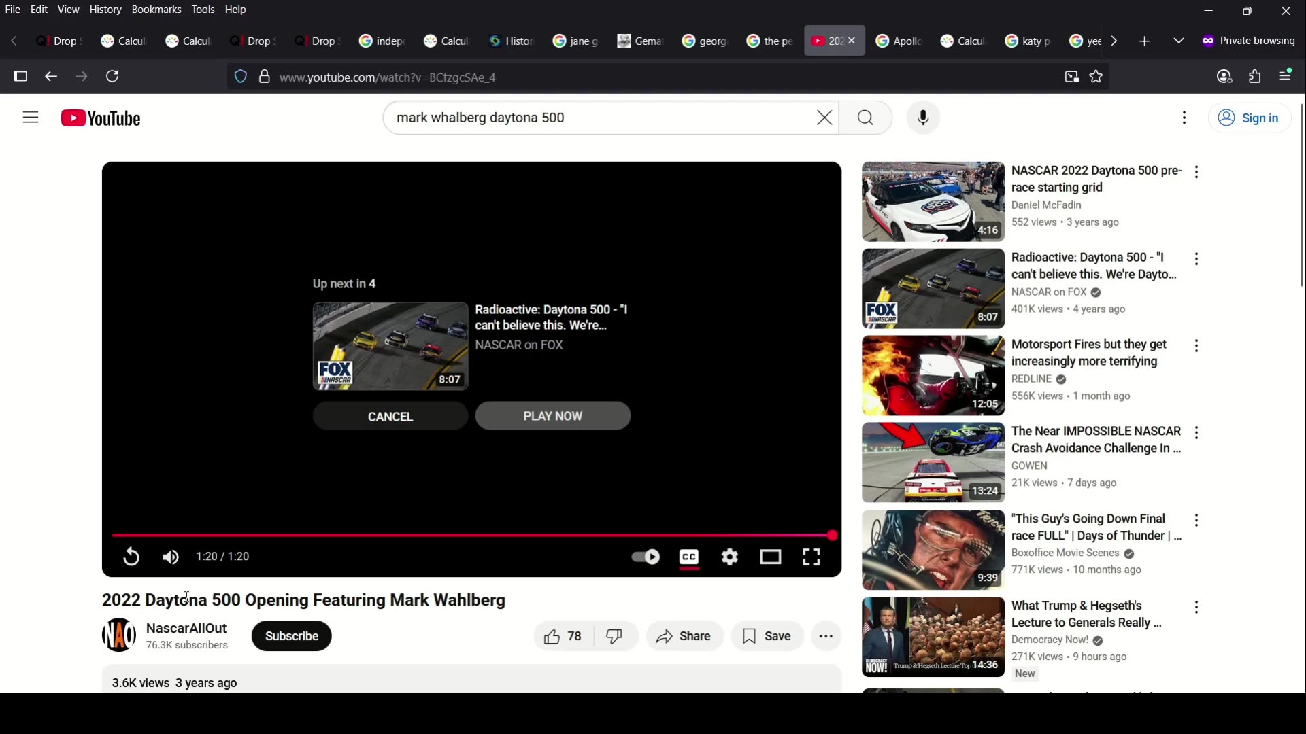1306x734 pixels.
Task: Go back one page in browser
Action: click(51, 77)
